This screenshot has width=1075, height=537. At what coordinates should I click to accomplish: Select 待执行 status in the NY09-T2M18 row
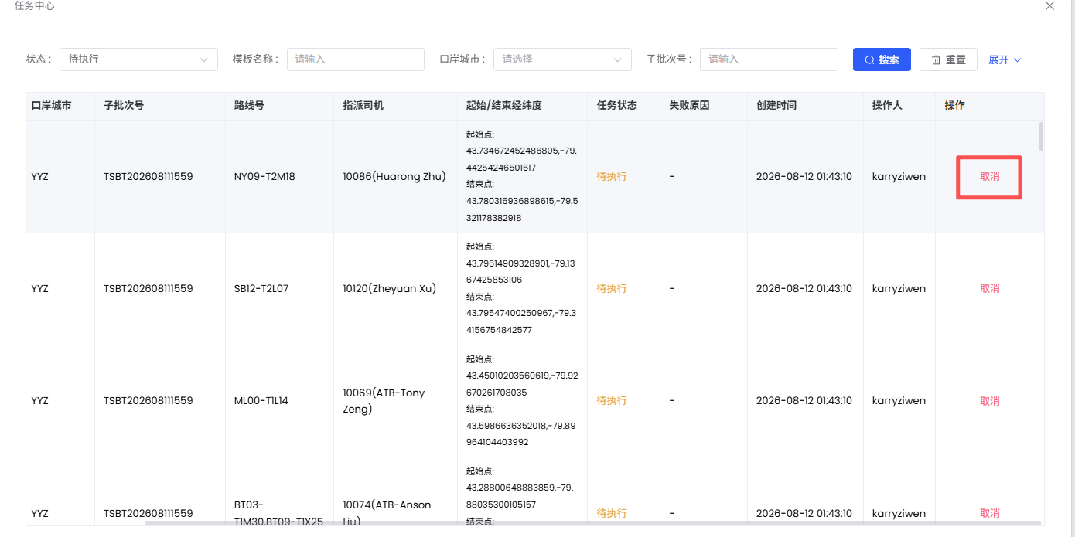tap(612, 176)
